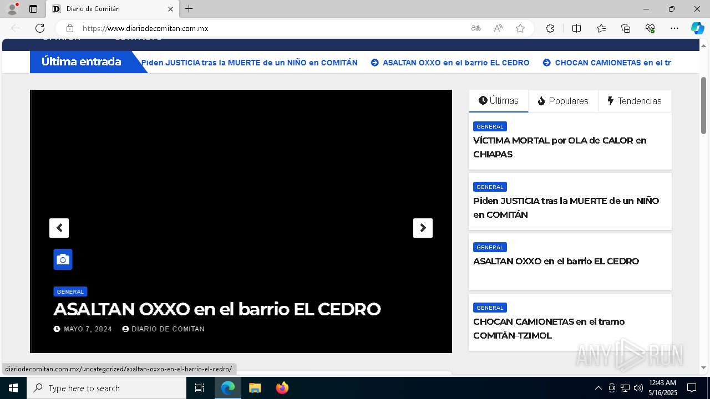This screenshot has height=399, width=710.
Task: Toggle split screen view icon
Action: point(576,28)
